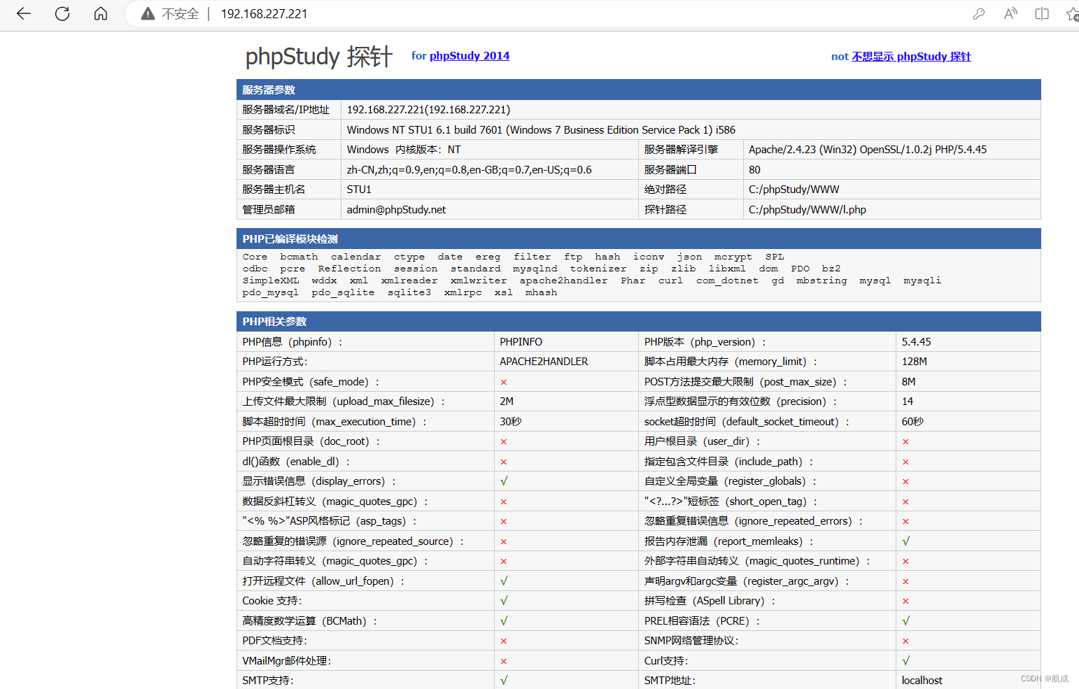Click the 不想显示 phpStudy 探针 link
This screenshot has width=1079, height=689.
[x=911, y=57]
